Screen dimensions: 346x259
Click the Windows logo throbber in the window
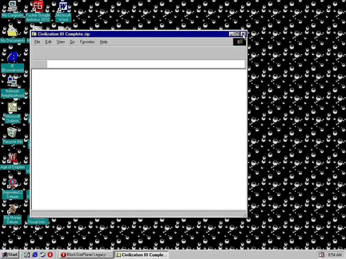(x=240, y=42)
